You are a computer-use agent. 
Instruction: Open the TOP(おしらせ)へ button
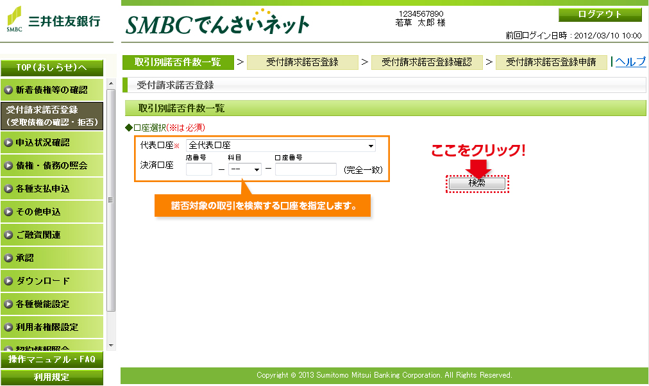tap(52, 68)
